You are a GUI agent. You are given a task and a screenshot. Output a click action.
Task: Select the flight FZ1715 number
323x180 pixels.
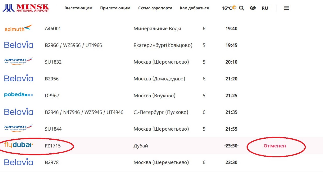53,146
